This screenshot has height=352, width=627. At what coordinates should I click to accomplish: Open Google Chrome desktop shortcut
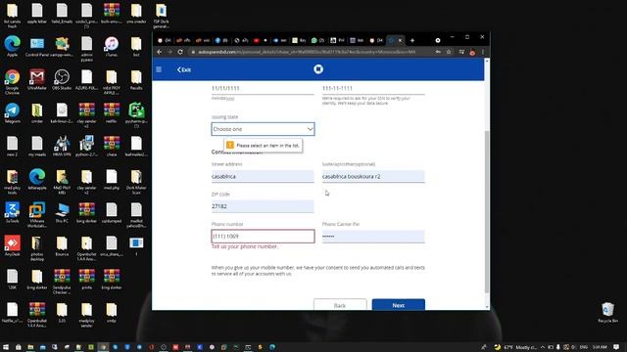tap(12, 80)
